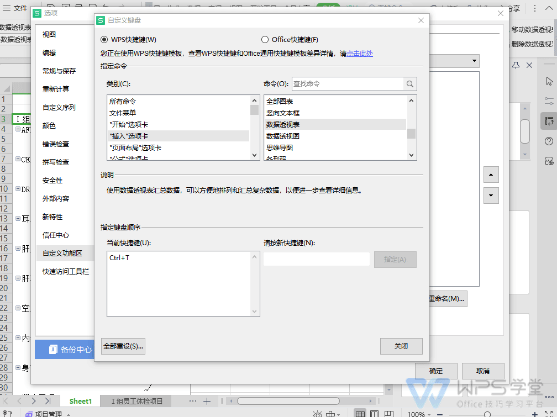
Task: Open the 文件 hamburger menu
Action: pos(15,8)
